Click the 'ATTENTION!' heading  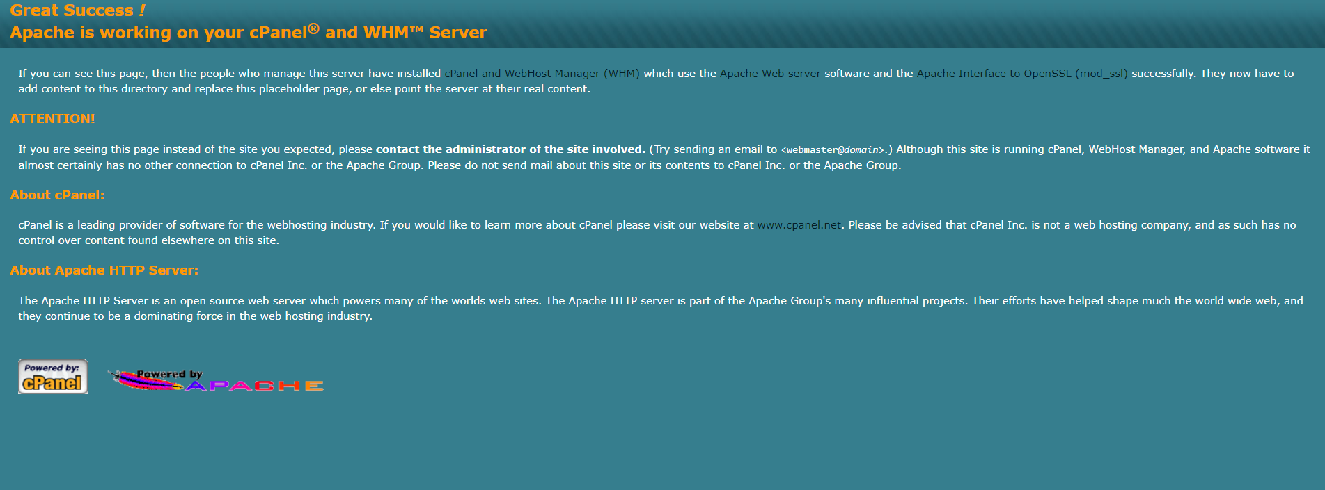(x=52, y=119)
